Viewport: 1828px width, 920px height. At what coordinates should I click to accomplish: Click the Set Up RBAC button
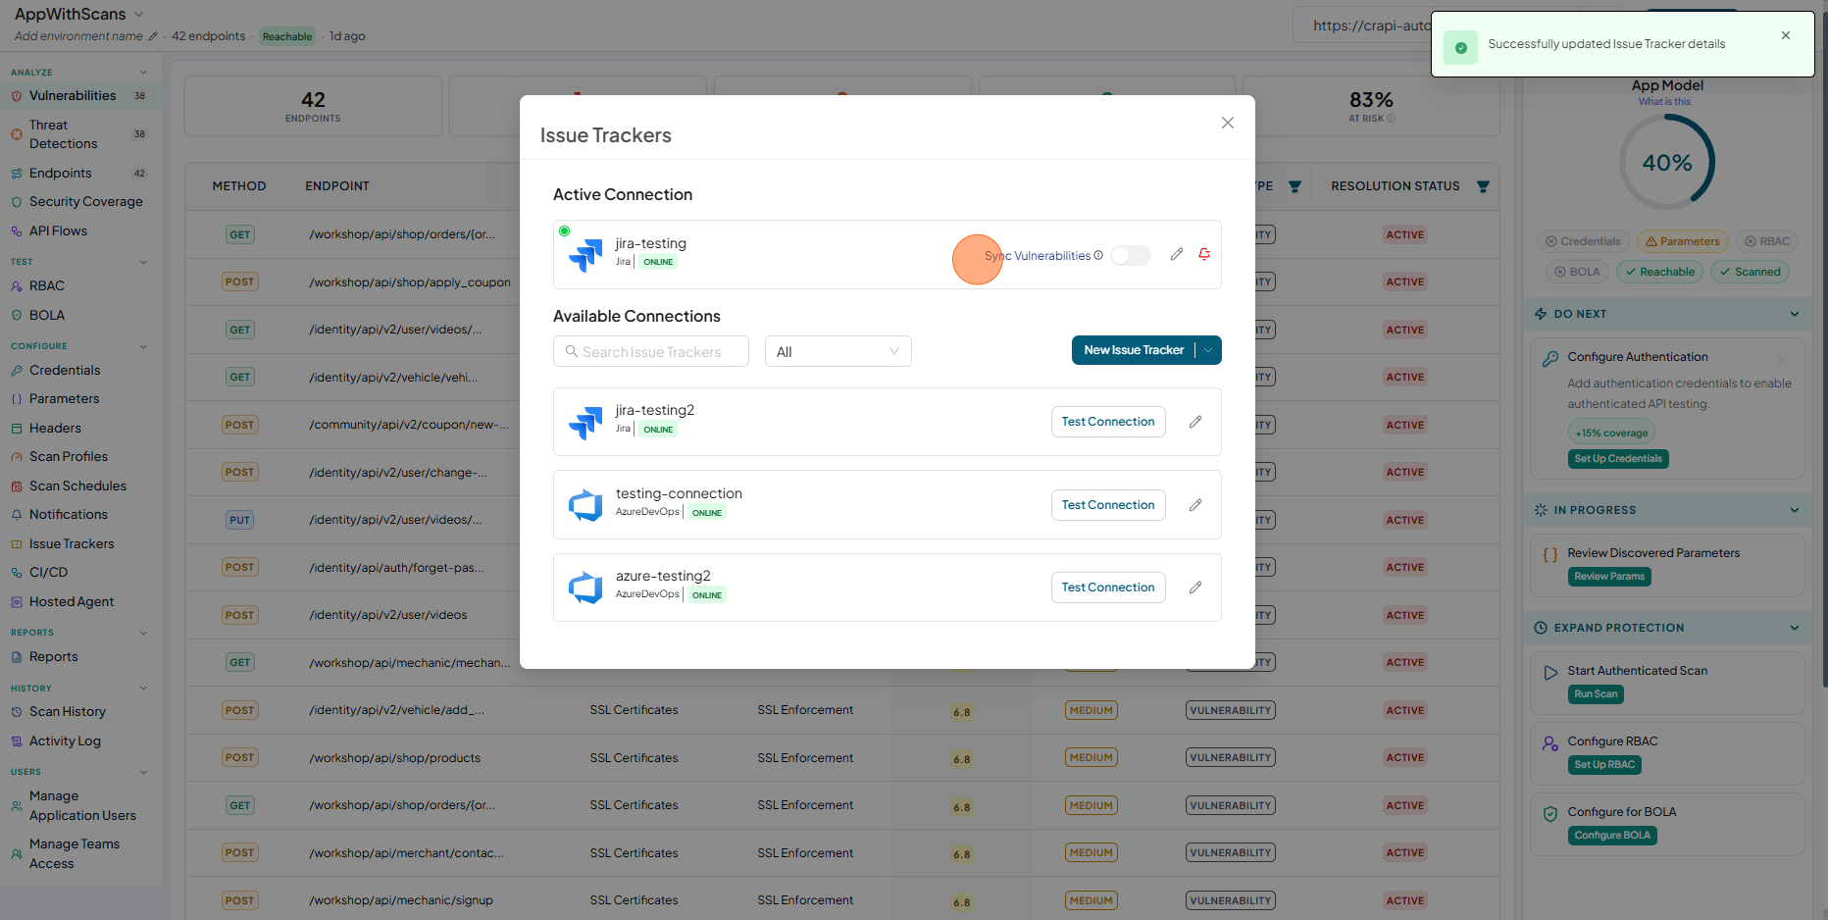(1604, 765)
